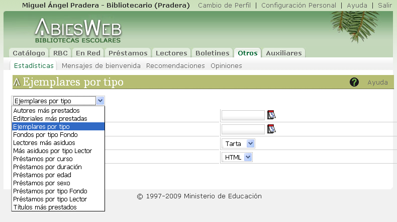The image size is (397, 222).
Task: Open the Boletines tab
Action: click(212, 53)
